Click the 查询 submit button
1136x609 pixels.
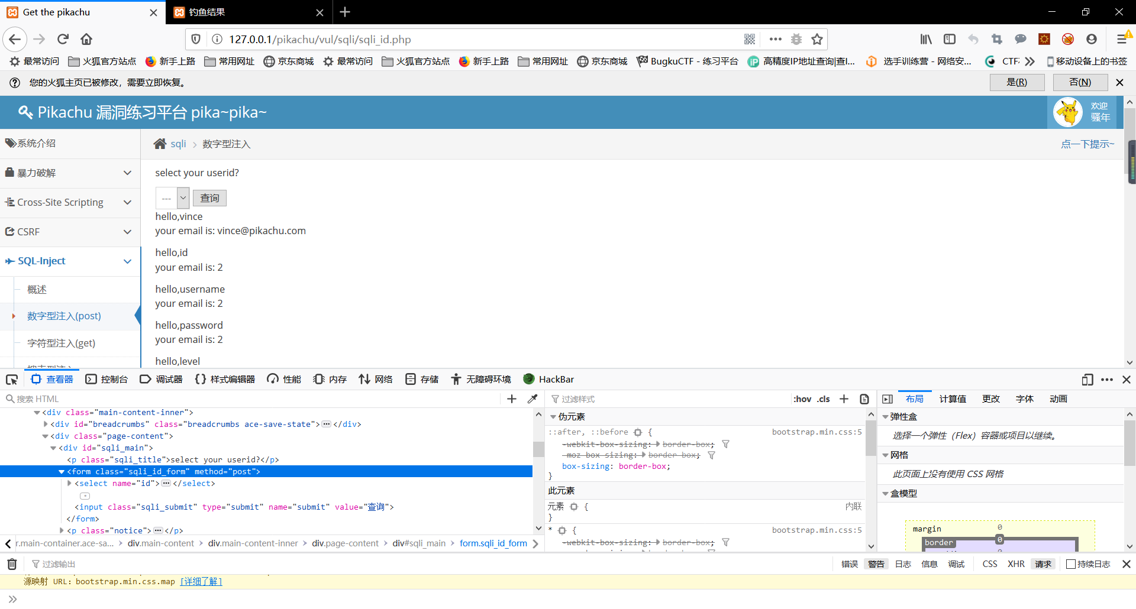click(209, 198)
